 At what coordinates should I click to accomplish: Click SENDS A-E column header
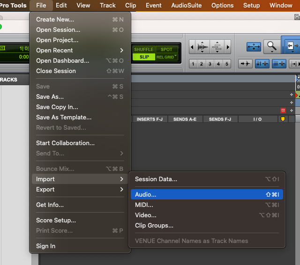185,119
